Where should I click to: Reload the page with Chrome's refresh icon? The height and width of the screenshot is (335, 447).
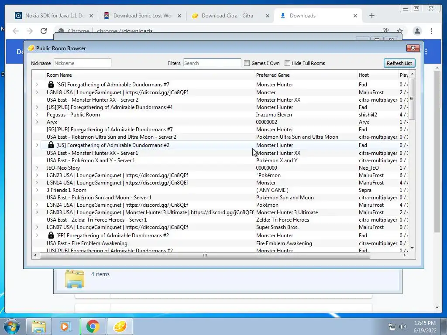[x=44, y=31]
